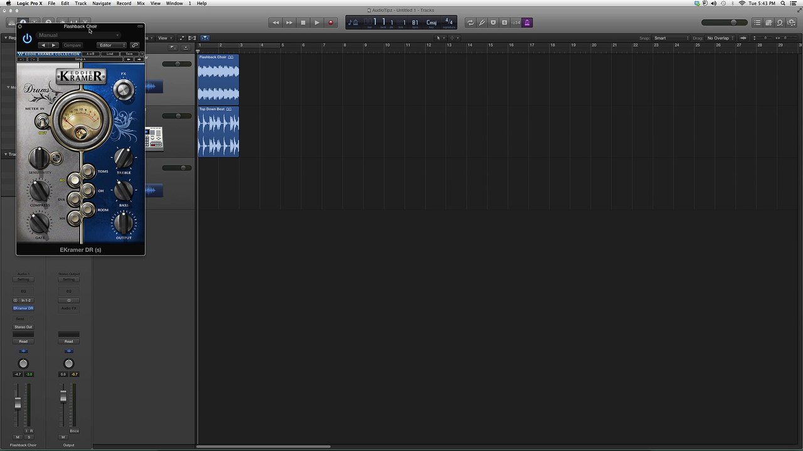Flip the Meter In/Out toggle switch
803x451 pixels.
[42, 122]
